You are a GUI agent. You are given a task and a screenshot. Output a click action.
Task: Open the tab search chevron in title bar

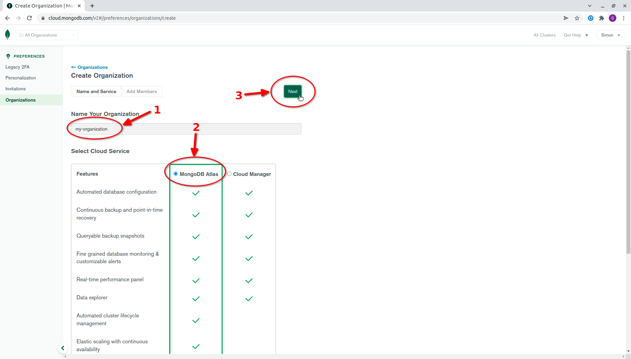(x=590, y=6)
